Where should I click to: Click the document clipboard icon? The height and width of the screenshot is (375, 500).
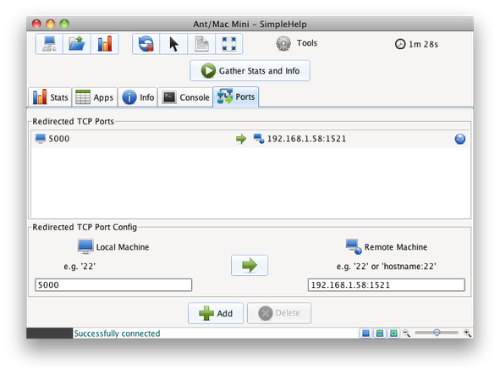pos(201,44)
